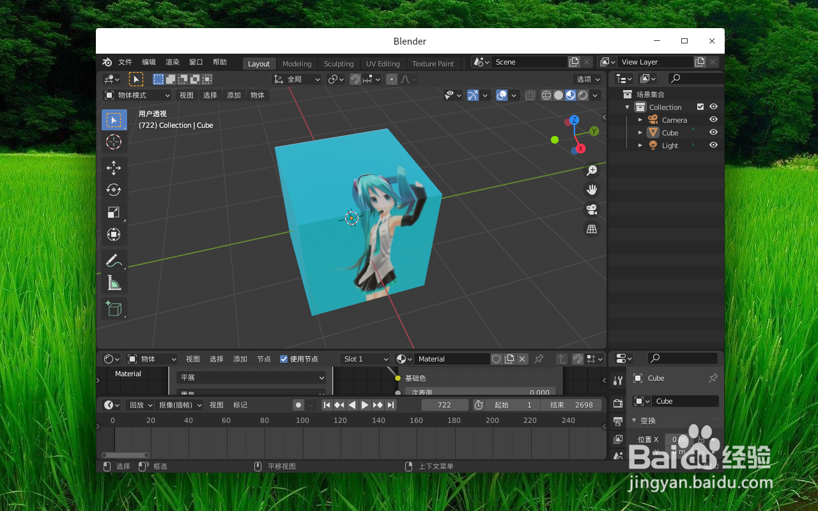Click fake user shield icon for Material
Screen dimensions: 818x511
[497, 359]
